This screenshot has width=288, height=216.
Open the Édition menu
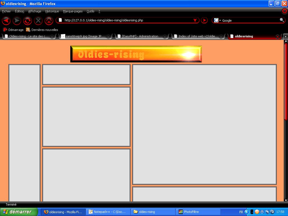19,11
